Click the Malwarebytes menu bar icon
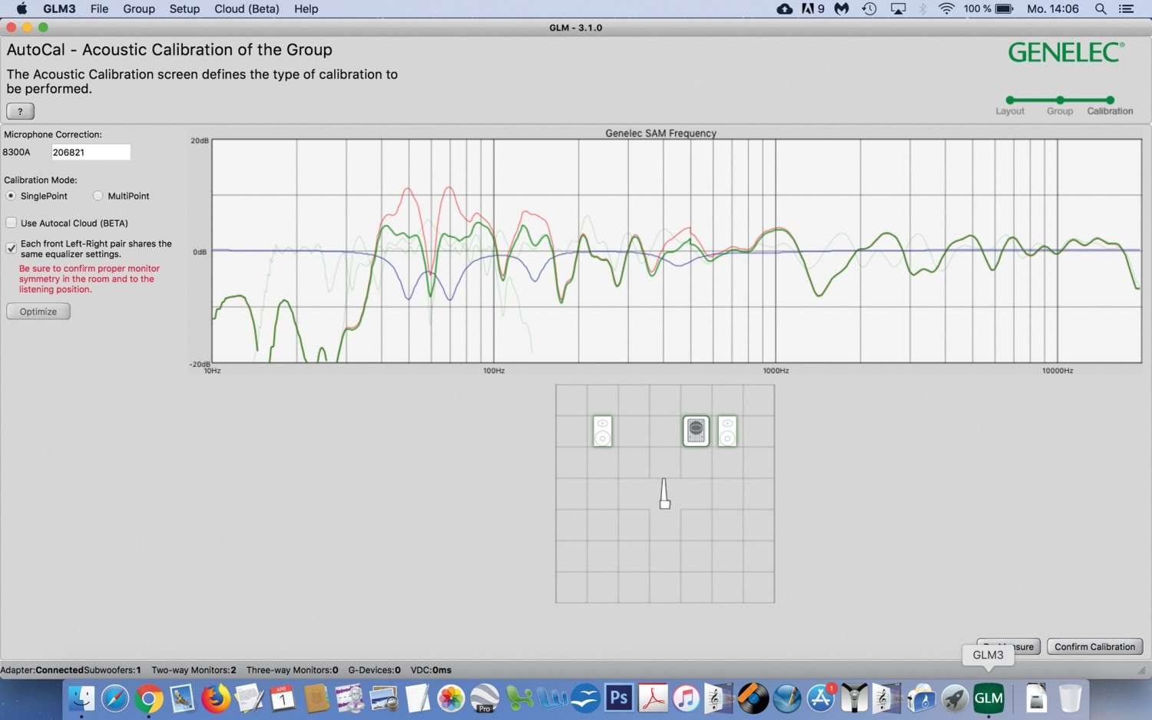The height and width of the screenshot is (720, 1152). [842, 9]
